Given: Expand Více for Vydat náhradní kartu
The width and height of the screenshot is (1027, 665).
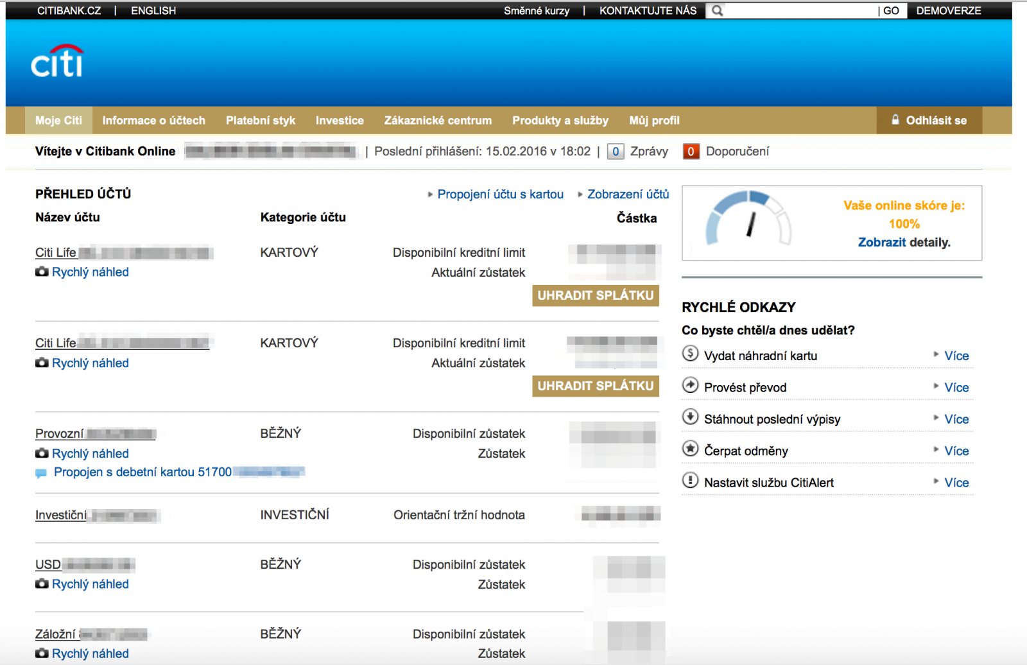Looking at the screenshot, I should pyautogui.click(x=956, y=356).
